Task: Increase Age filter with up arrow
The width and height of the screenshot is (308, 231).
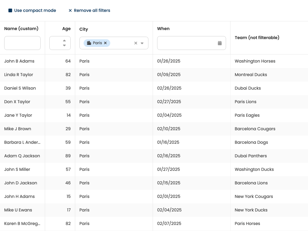Action: click(64, 41)
